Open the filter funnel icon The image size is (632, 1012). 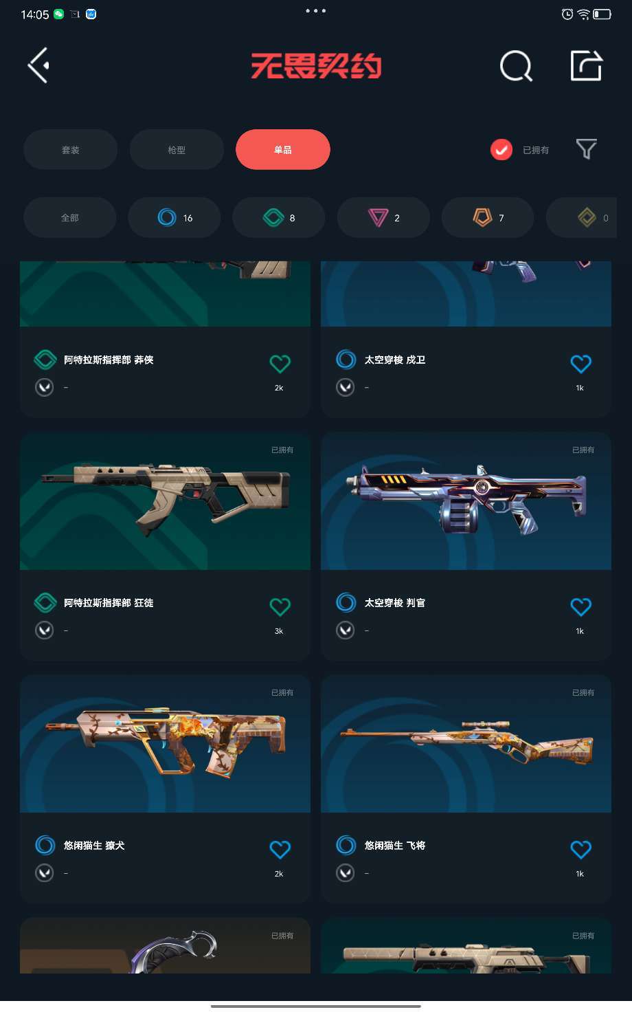tap(586, 149)
